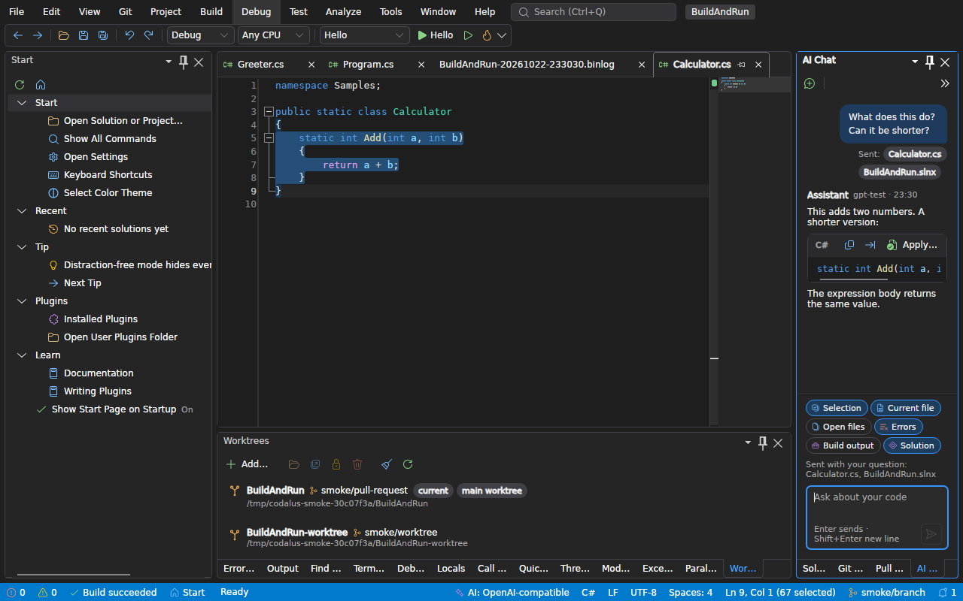Viewport: 963px width, 601px height.
Task: Refresh the Worktrees list
Action: point(408,464)
